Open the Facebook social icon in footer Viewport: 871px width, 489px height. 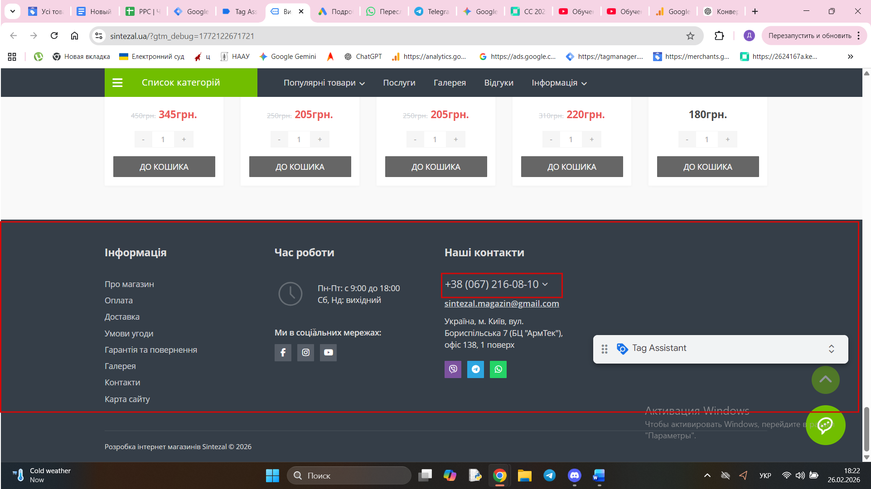tap(283, 352)
